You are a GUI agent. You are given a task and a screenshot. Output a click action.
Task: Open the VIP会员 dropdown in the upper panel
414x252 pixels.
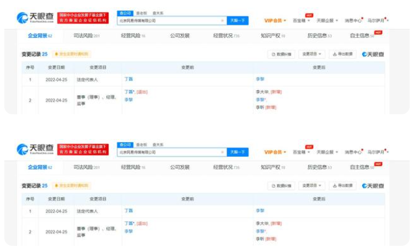275,20
